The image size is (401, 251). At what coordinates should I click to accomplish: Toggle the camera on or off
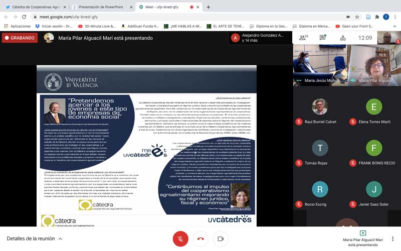point(221,239)
